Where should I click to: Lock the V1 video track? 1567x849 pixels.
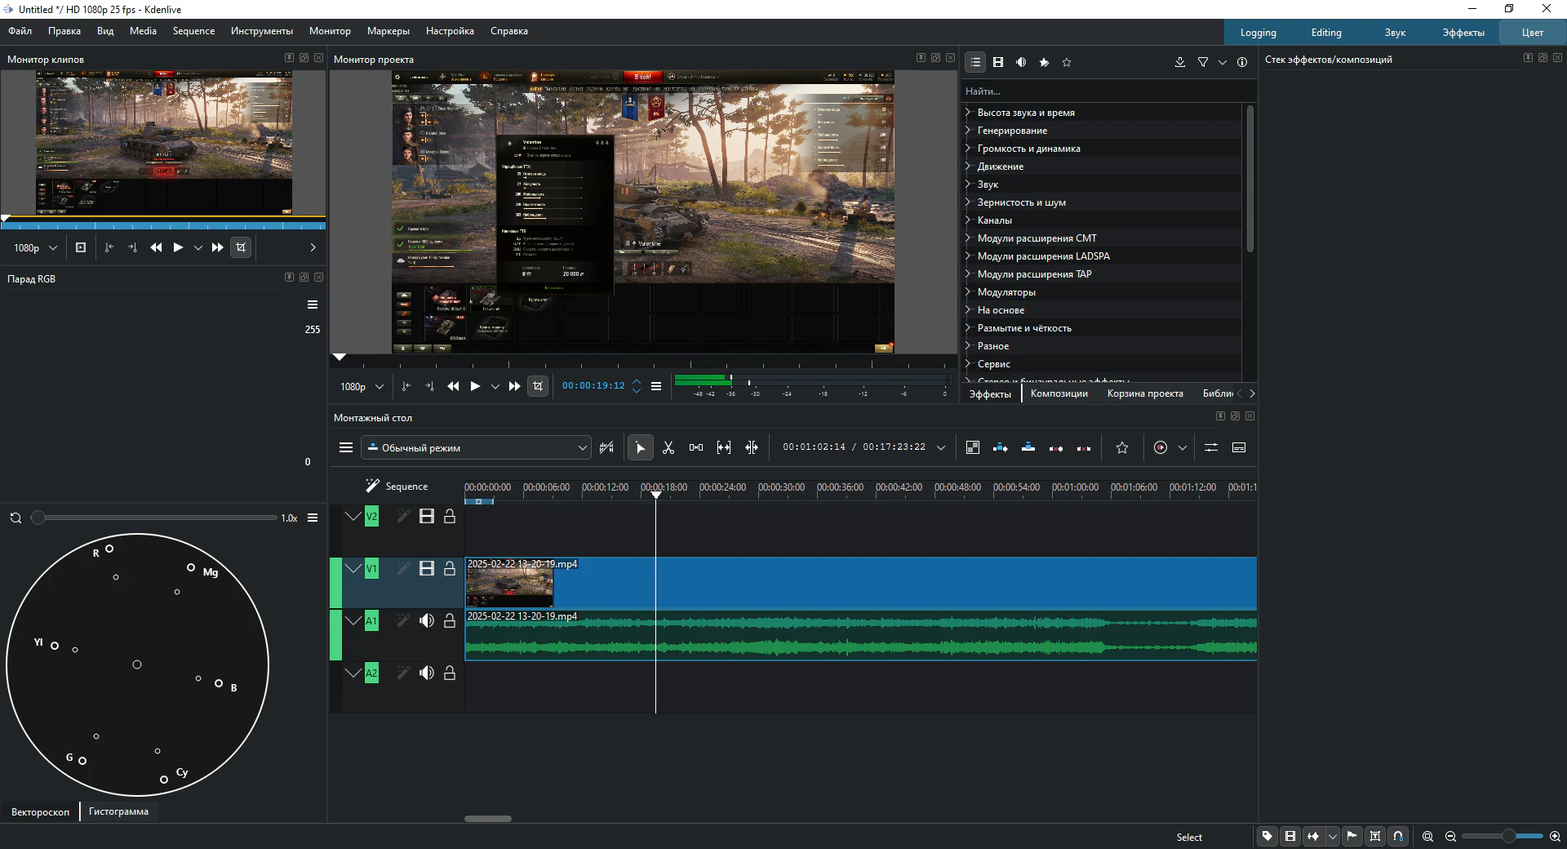click(450, 569)
